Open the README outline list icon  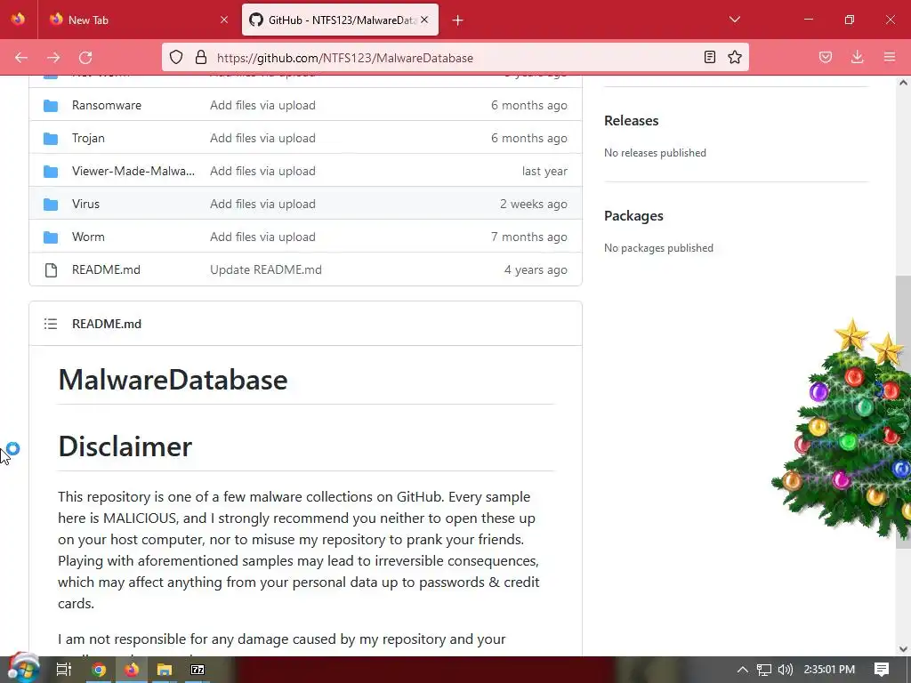pos(51,324)
